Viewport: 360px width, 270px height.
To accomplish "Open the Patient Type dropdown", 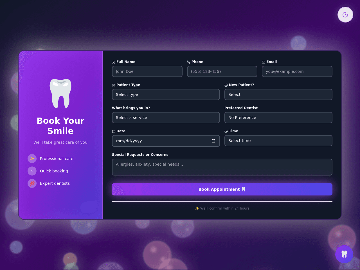I will 166,94.
